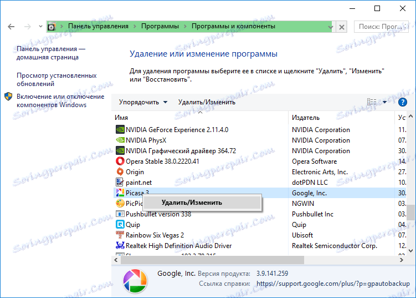Click the horizontal scrollbar thumb
Screen dimensions: 416x298
click(212, 260)
